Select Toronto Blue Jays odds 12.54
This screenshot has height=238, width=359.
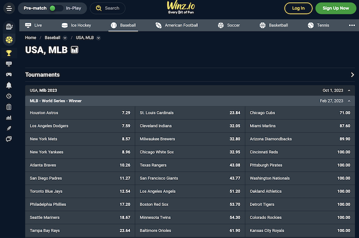tap(80, 191)
